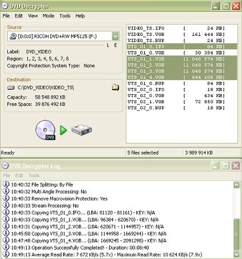Image resolution: width=242 pixels, height=259 pixels.
Task: Open the Edit menu in DVD Decrypter
Action: pyautogui.click(x=18, y=16)
